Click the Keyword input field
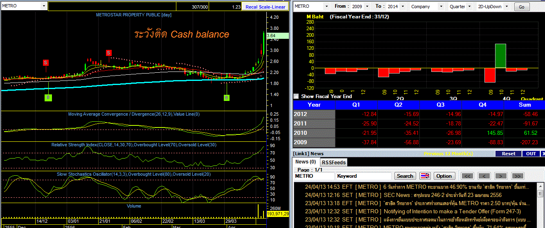The image size is (545, 228). click(x=363, y=176)
